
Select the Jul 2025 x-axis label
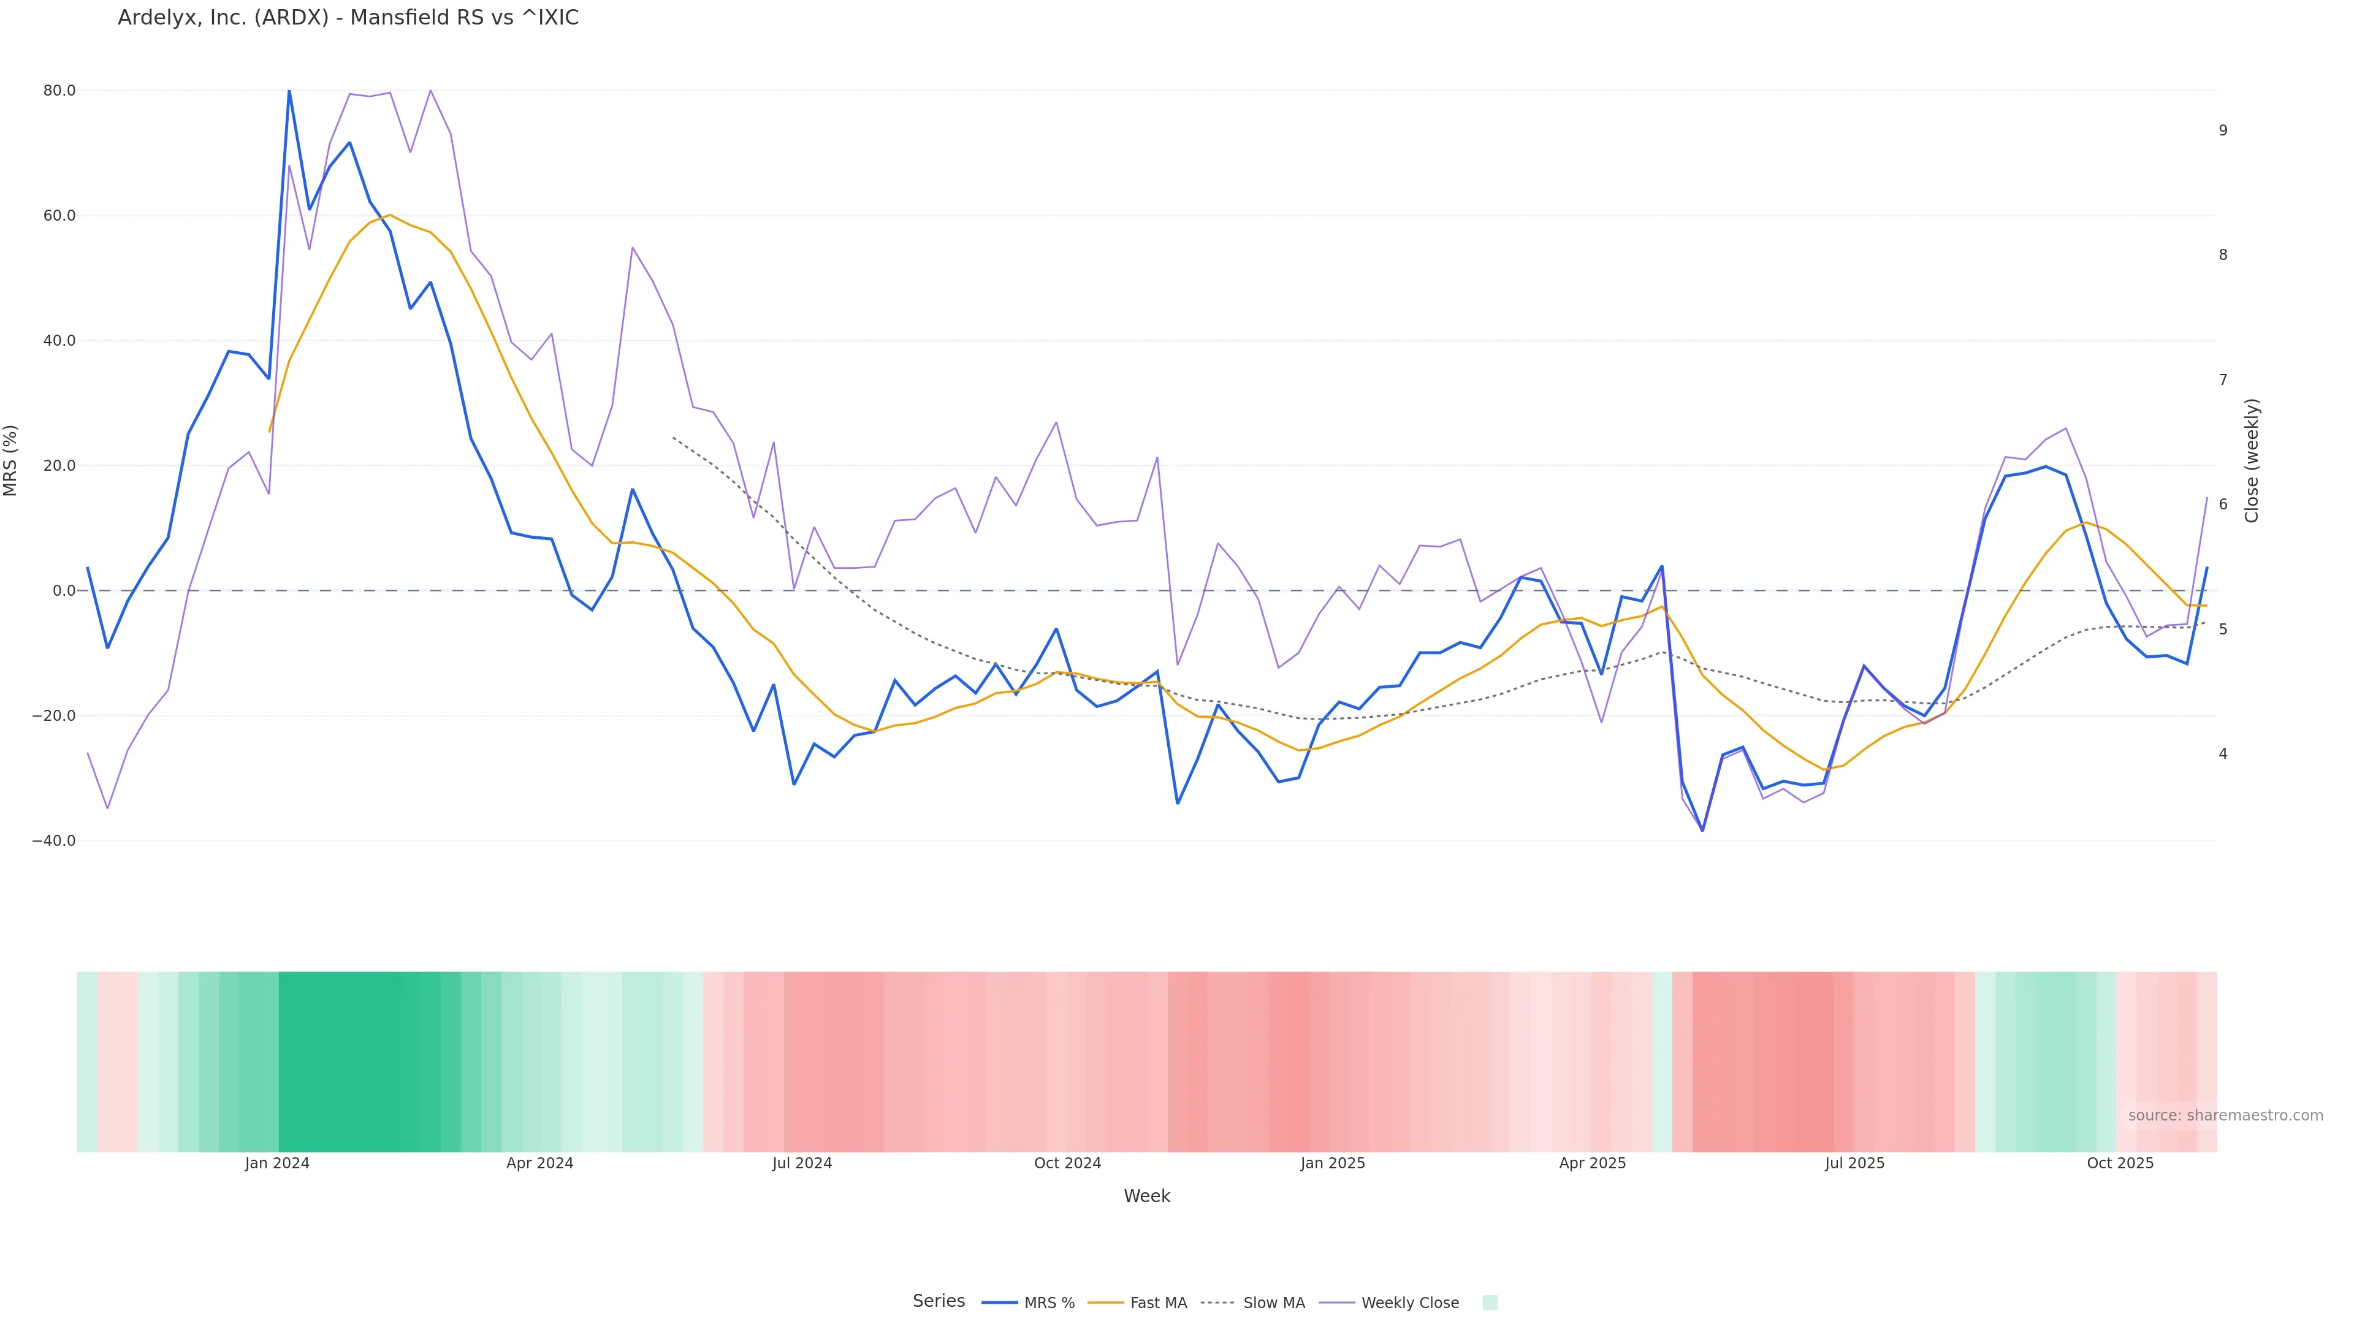click(x=1854, y=1163)
